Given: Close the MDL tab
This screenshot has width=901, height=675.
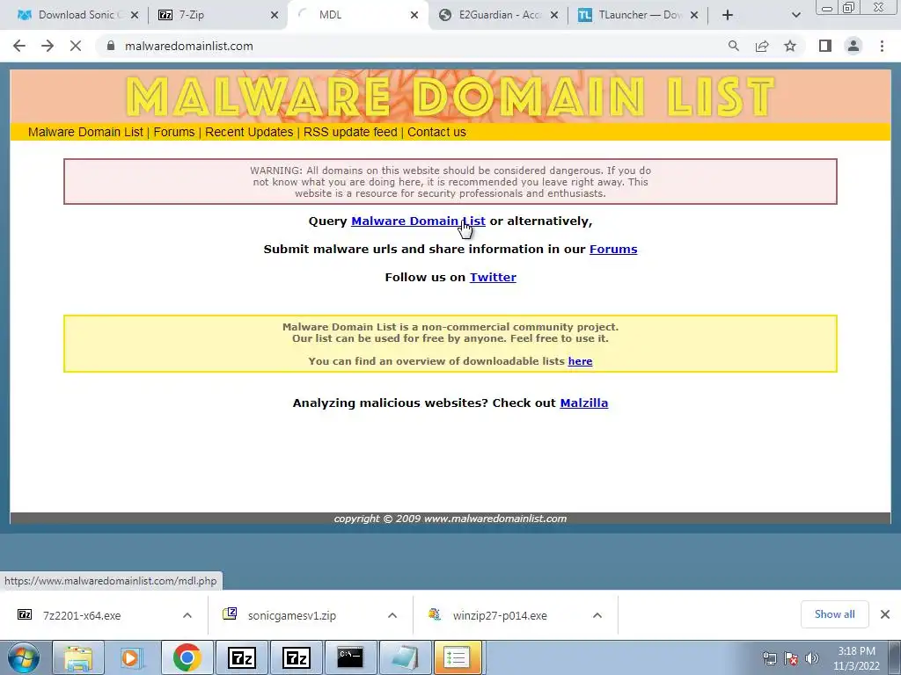Looking at the screenshot, I should tap(414, 15).
